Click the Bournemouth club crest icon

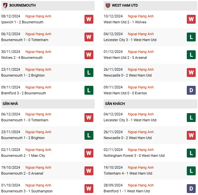point(5,6)
